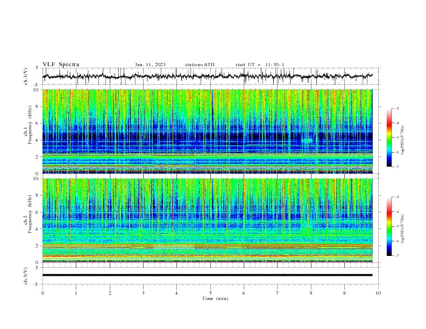Click the time axis tick label "3"
This screenshot has width=426, height=329.
pos(143,293)
